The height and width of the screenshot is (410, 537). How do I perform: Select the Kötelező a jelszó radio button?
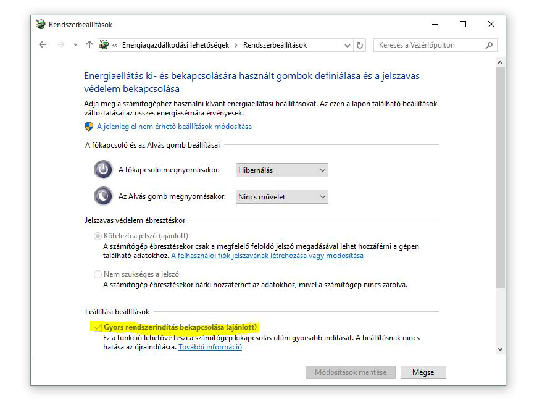[98, 236]
